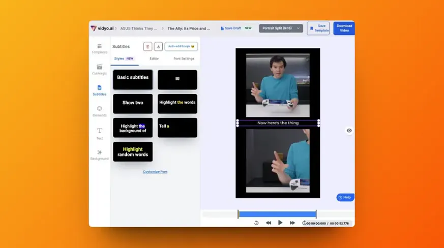This screenshot has width=444, height=248.
Task: Click the vidyo.ai logo
Action: click(102, 28)
